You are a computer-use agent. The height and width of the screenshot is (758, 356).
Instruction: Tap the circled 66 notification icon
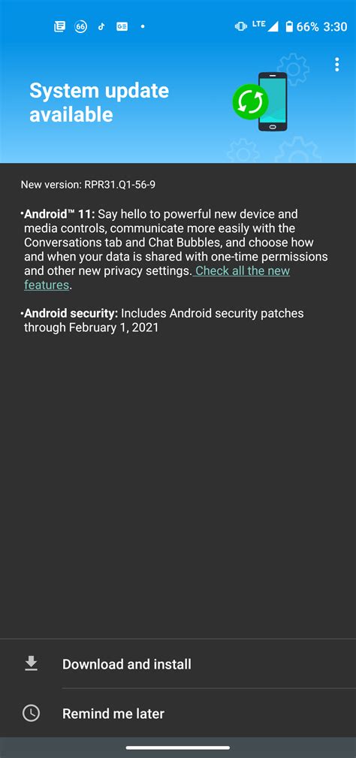[80, 26]
